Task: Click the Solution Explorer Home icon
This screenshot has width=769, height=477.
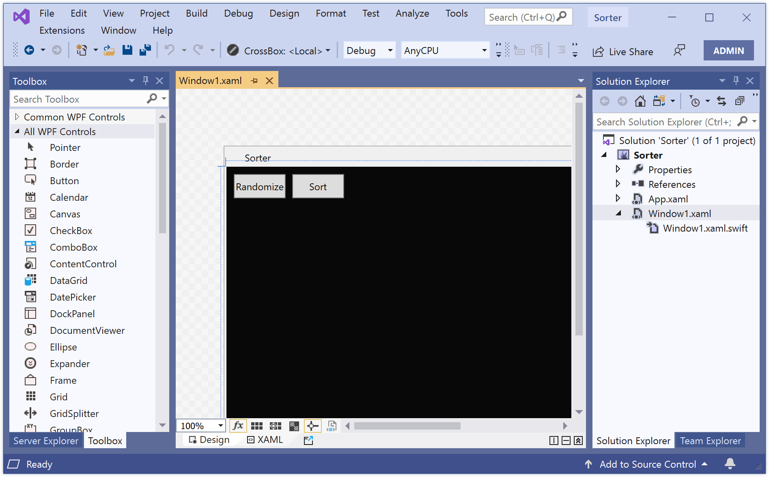Action: 640,101
